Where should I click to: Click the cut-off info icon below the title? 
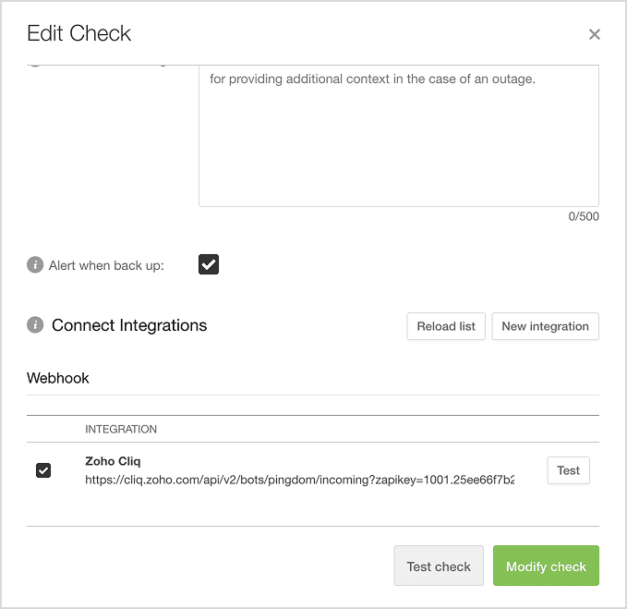click(35, 66)
